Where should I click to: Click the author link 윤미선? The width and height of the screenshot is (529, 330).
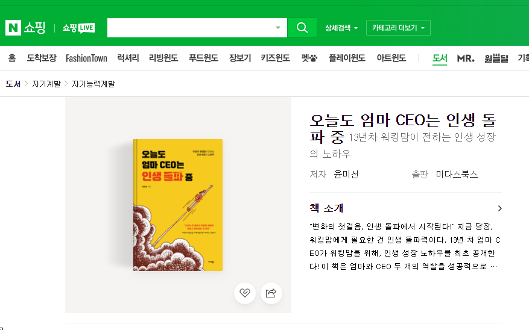pyautogui.click(x=346, y=175)
